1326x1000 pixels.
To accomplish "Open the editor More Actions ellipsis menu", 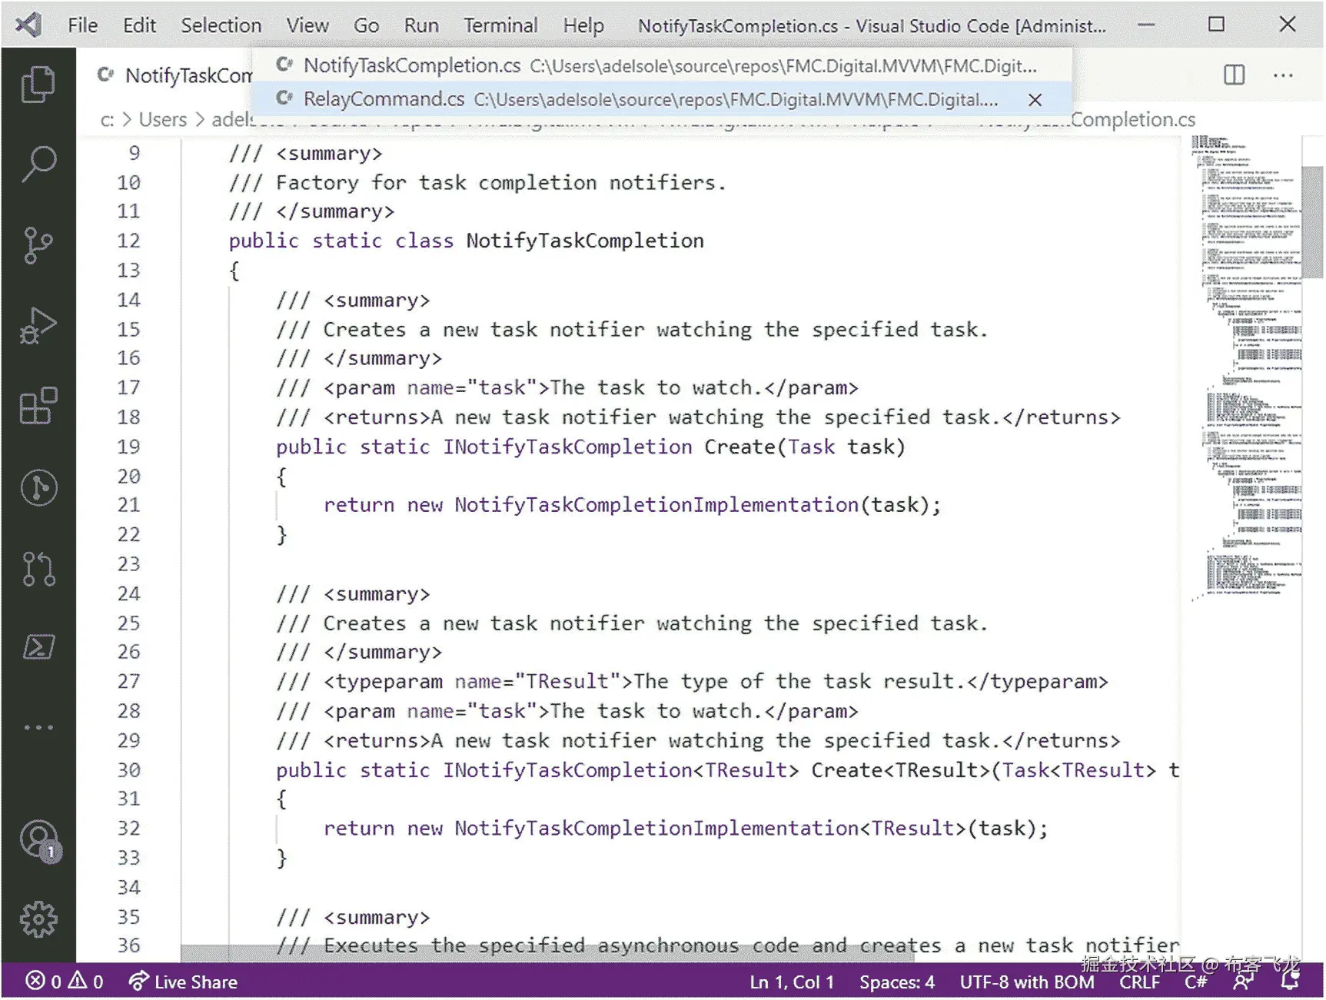I will [1283, 75].
